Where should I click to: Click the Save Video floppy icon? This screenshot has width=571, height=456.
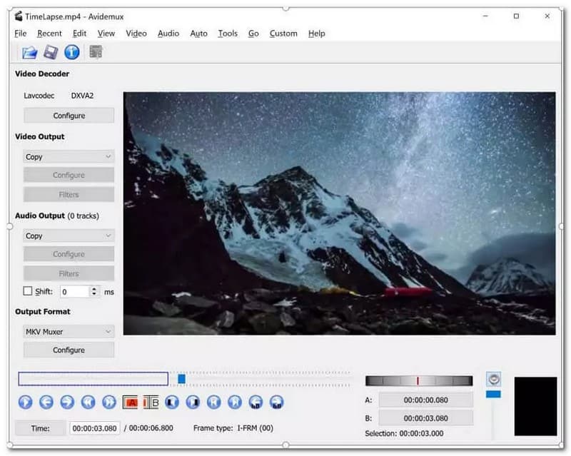point(50,52)
